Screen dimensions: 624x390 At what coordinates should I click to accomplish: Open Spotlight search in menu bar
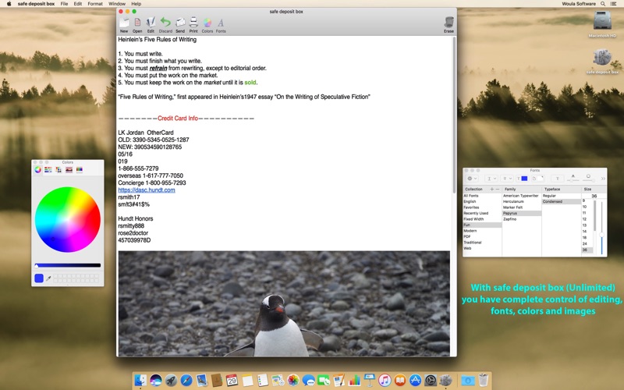pos(603,4)
